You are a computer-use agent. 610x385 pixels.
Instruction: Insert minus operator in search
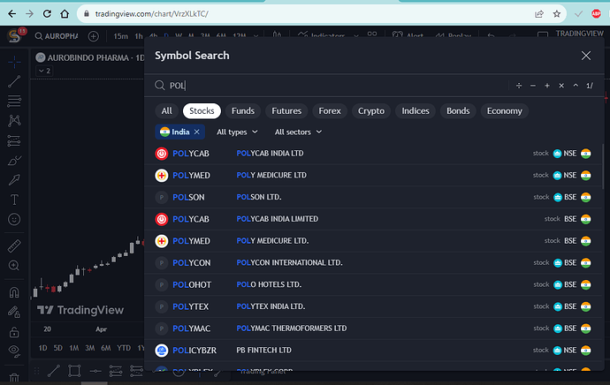[533, 86]
